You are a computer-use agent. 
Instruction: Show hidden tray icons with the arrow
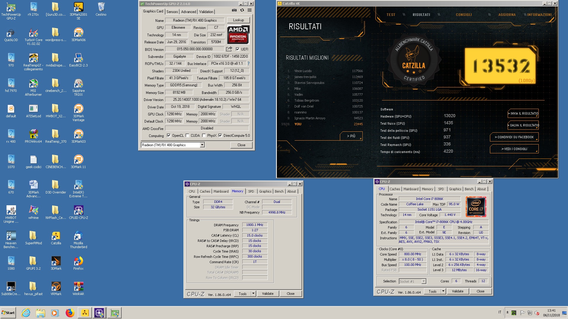[507, 313]
